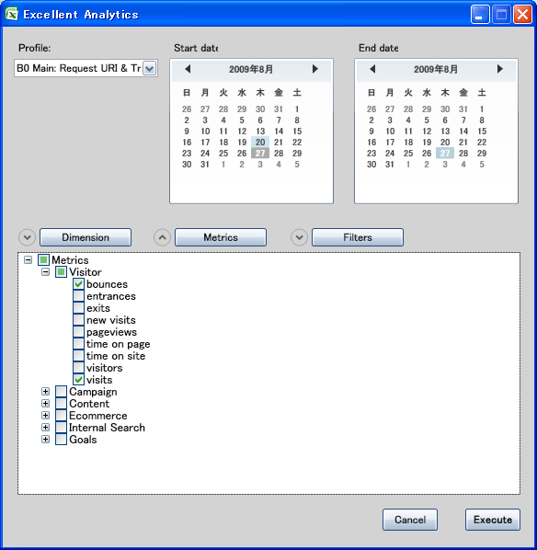Uncheck the bounces metric checkbox

tap(78, 284)
